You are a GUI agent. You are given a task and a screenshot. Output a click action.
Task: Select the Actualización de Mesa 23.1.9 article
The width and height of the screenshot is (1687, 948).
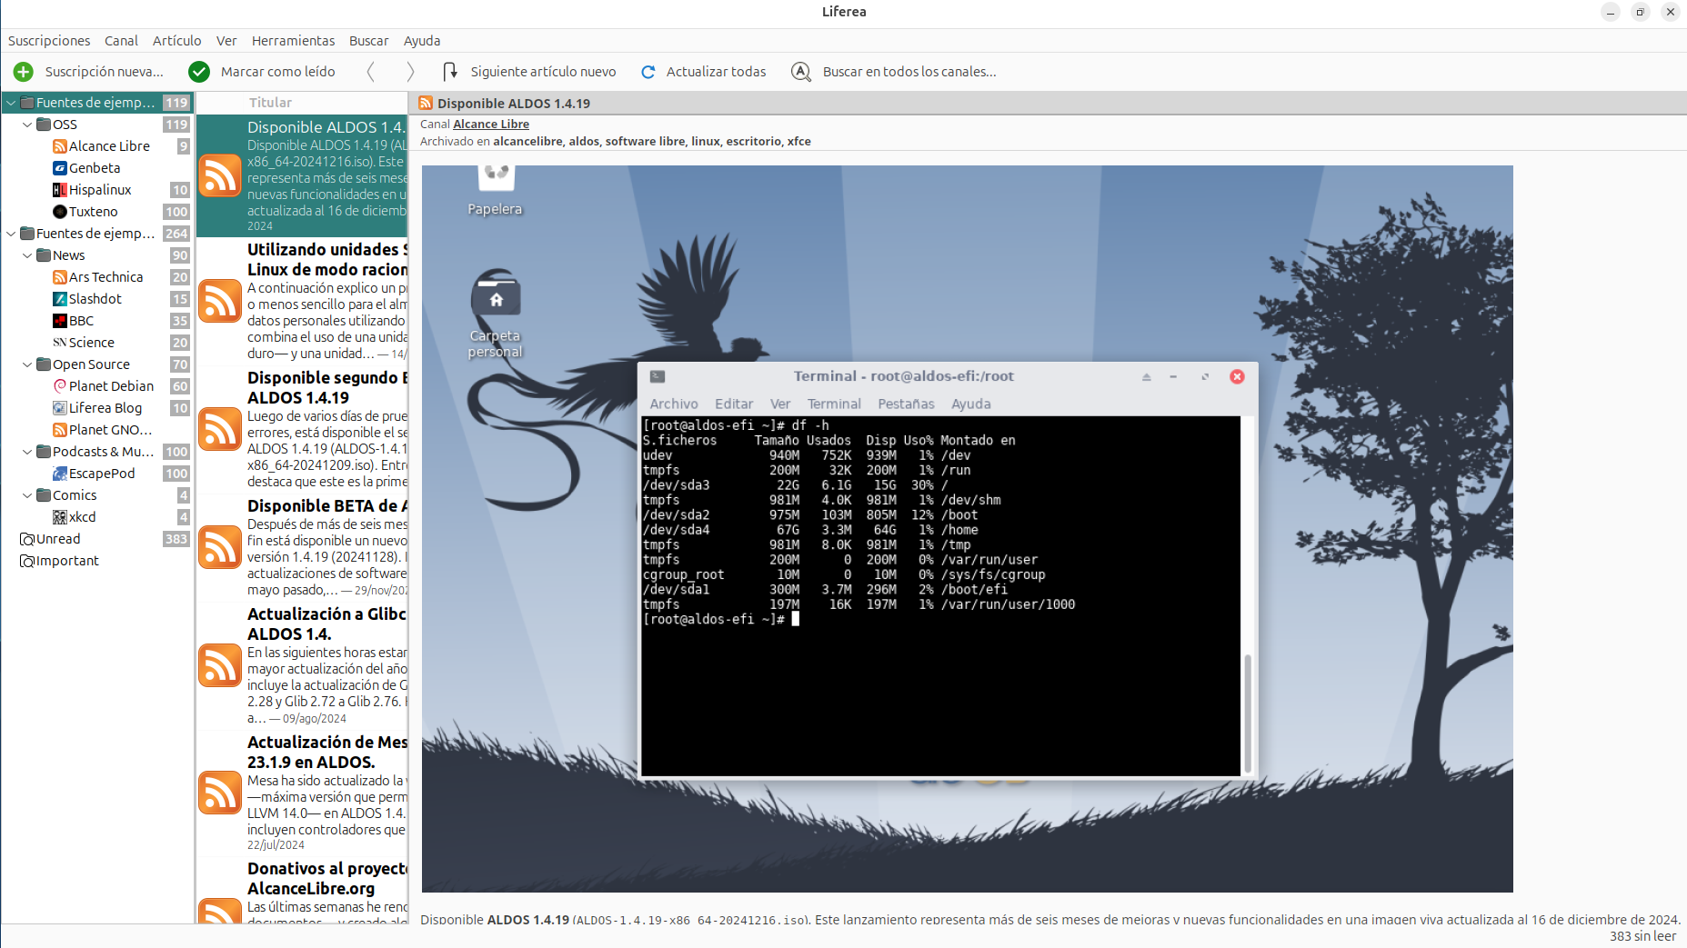[302, 793]
